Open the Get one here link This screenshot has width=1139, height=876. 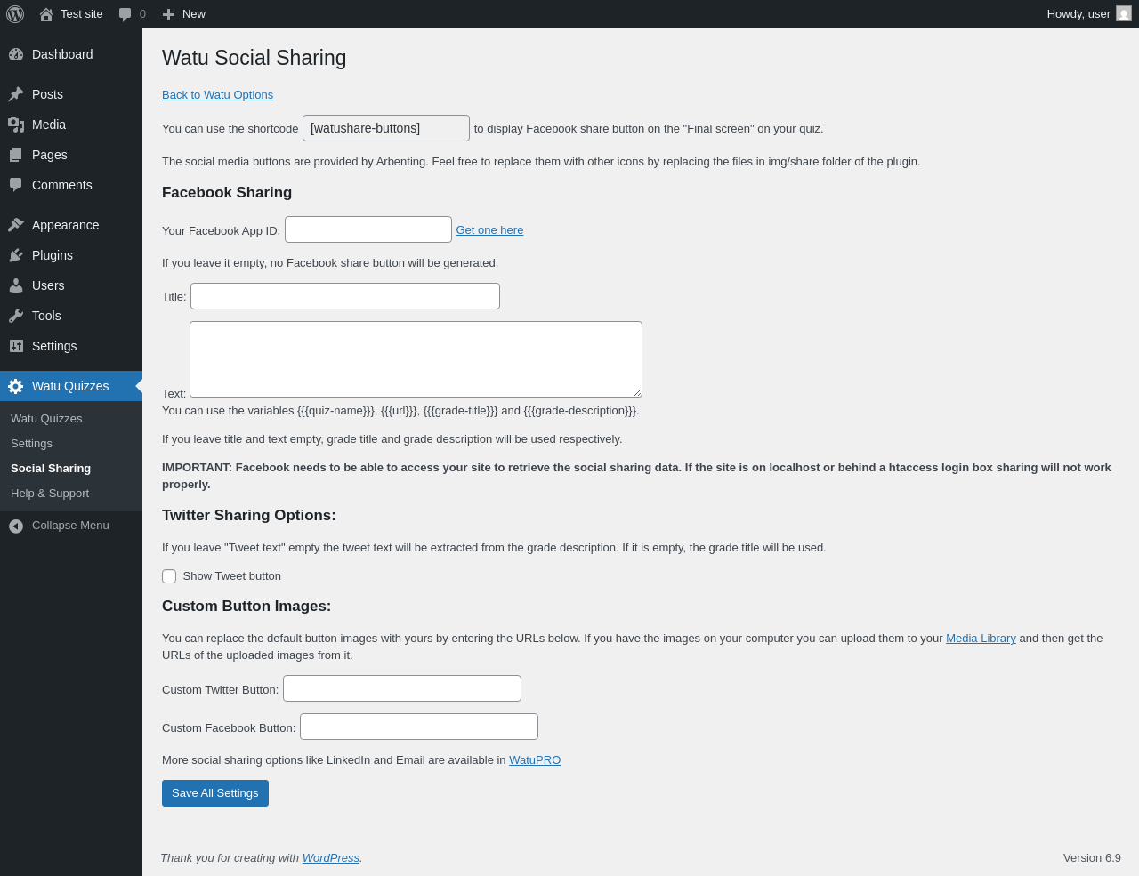point(489,230)
